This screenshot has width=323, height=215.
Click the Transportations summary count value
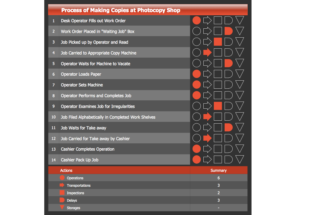(x=219, y=185)
